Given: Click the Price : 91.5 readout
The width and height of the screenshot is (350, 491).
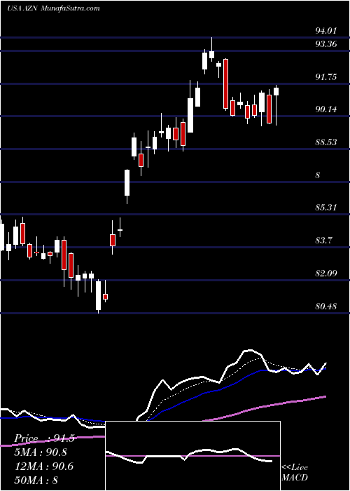Looking at the screenshot, I should (x=44, y=438).
